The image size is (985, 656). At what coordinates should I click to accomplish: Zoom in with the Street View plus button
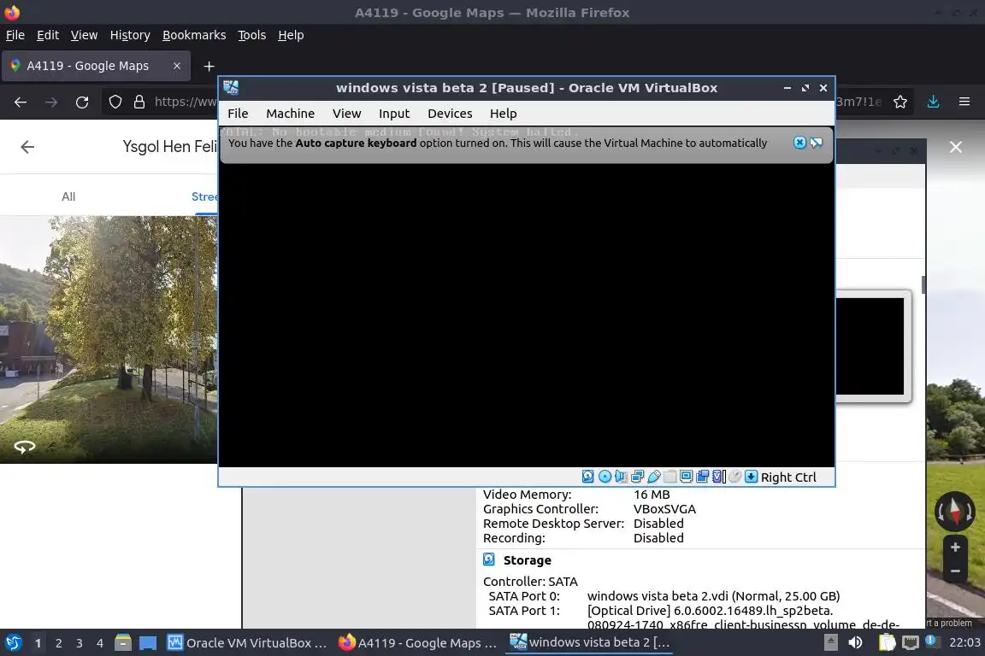955,548
